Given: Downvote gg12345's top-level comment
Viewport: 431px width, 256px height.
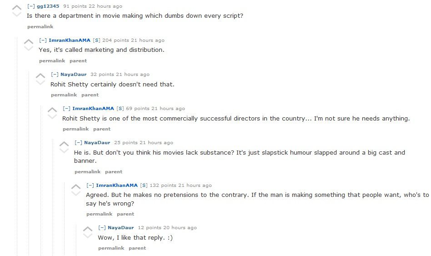Looking at the screenshot, I should 17,14.
